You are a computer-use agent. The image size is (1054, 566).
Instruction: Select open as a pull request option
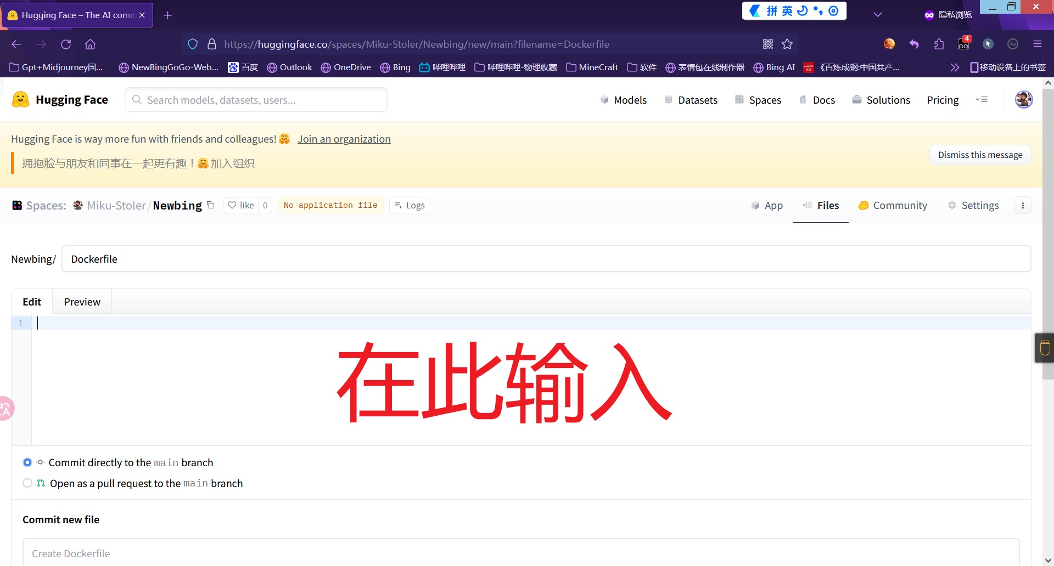tap(27, 483)
